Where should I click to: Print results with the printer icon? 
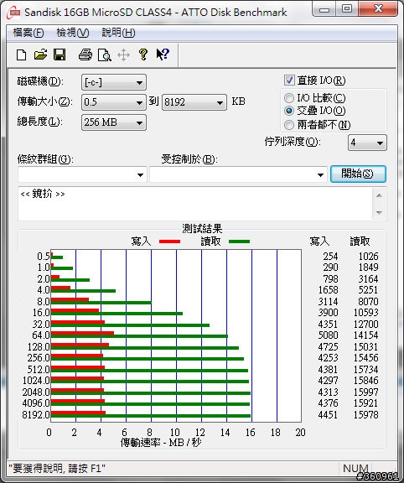pos(85,55)
